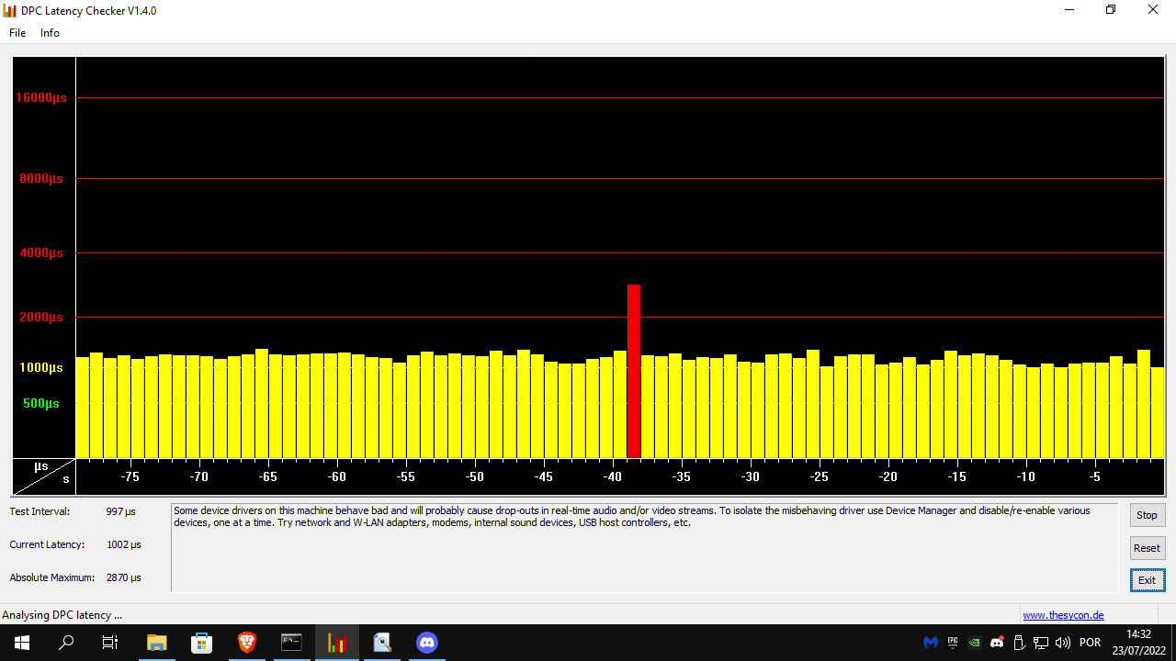
Task: Click the -50 time axis label
Action: [x=474, y=477]
